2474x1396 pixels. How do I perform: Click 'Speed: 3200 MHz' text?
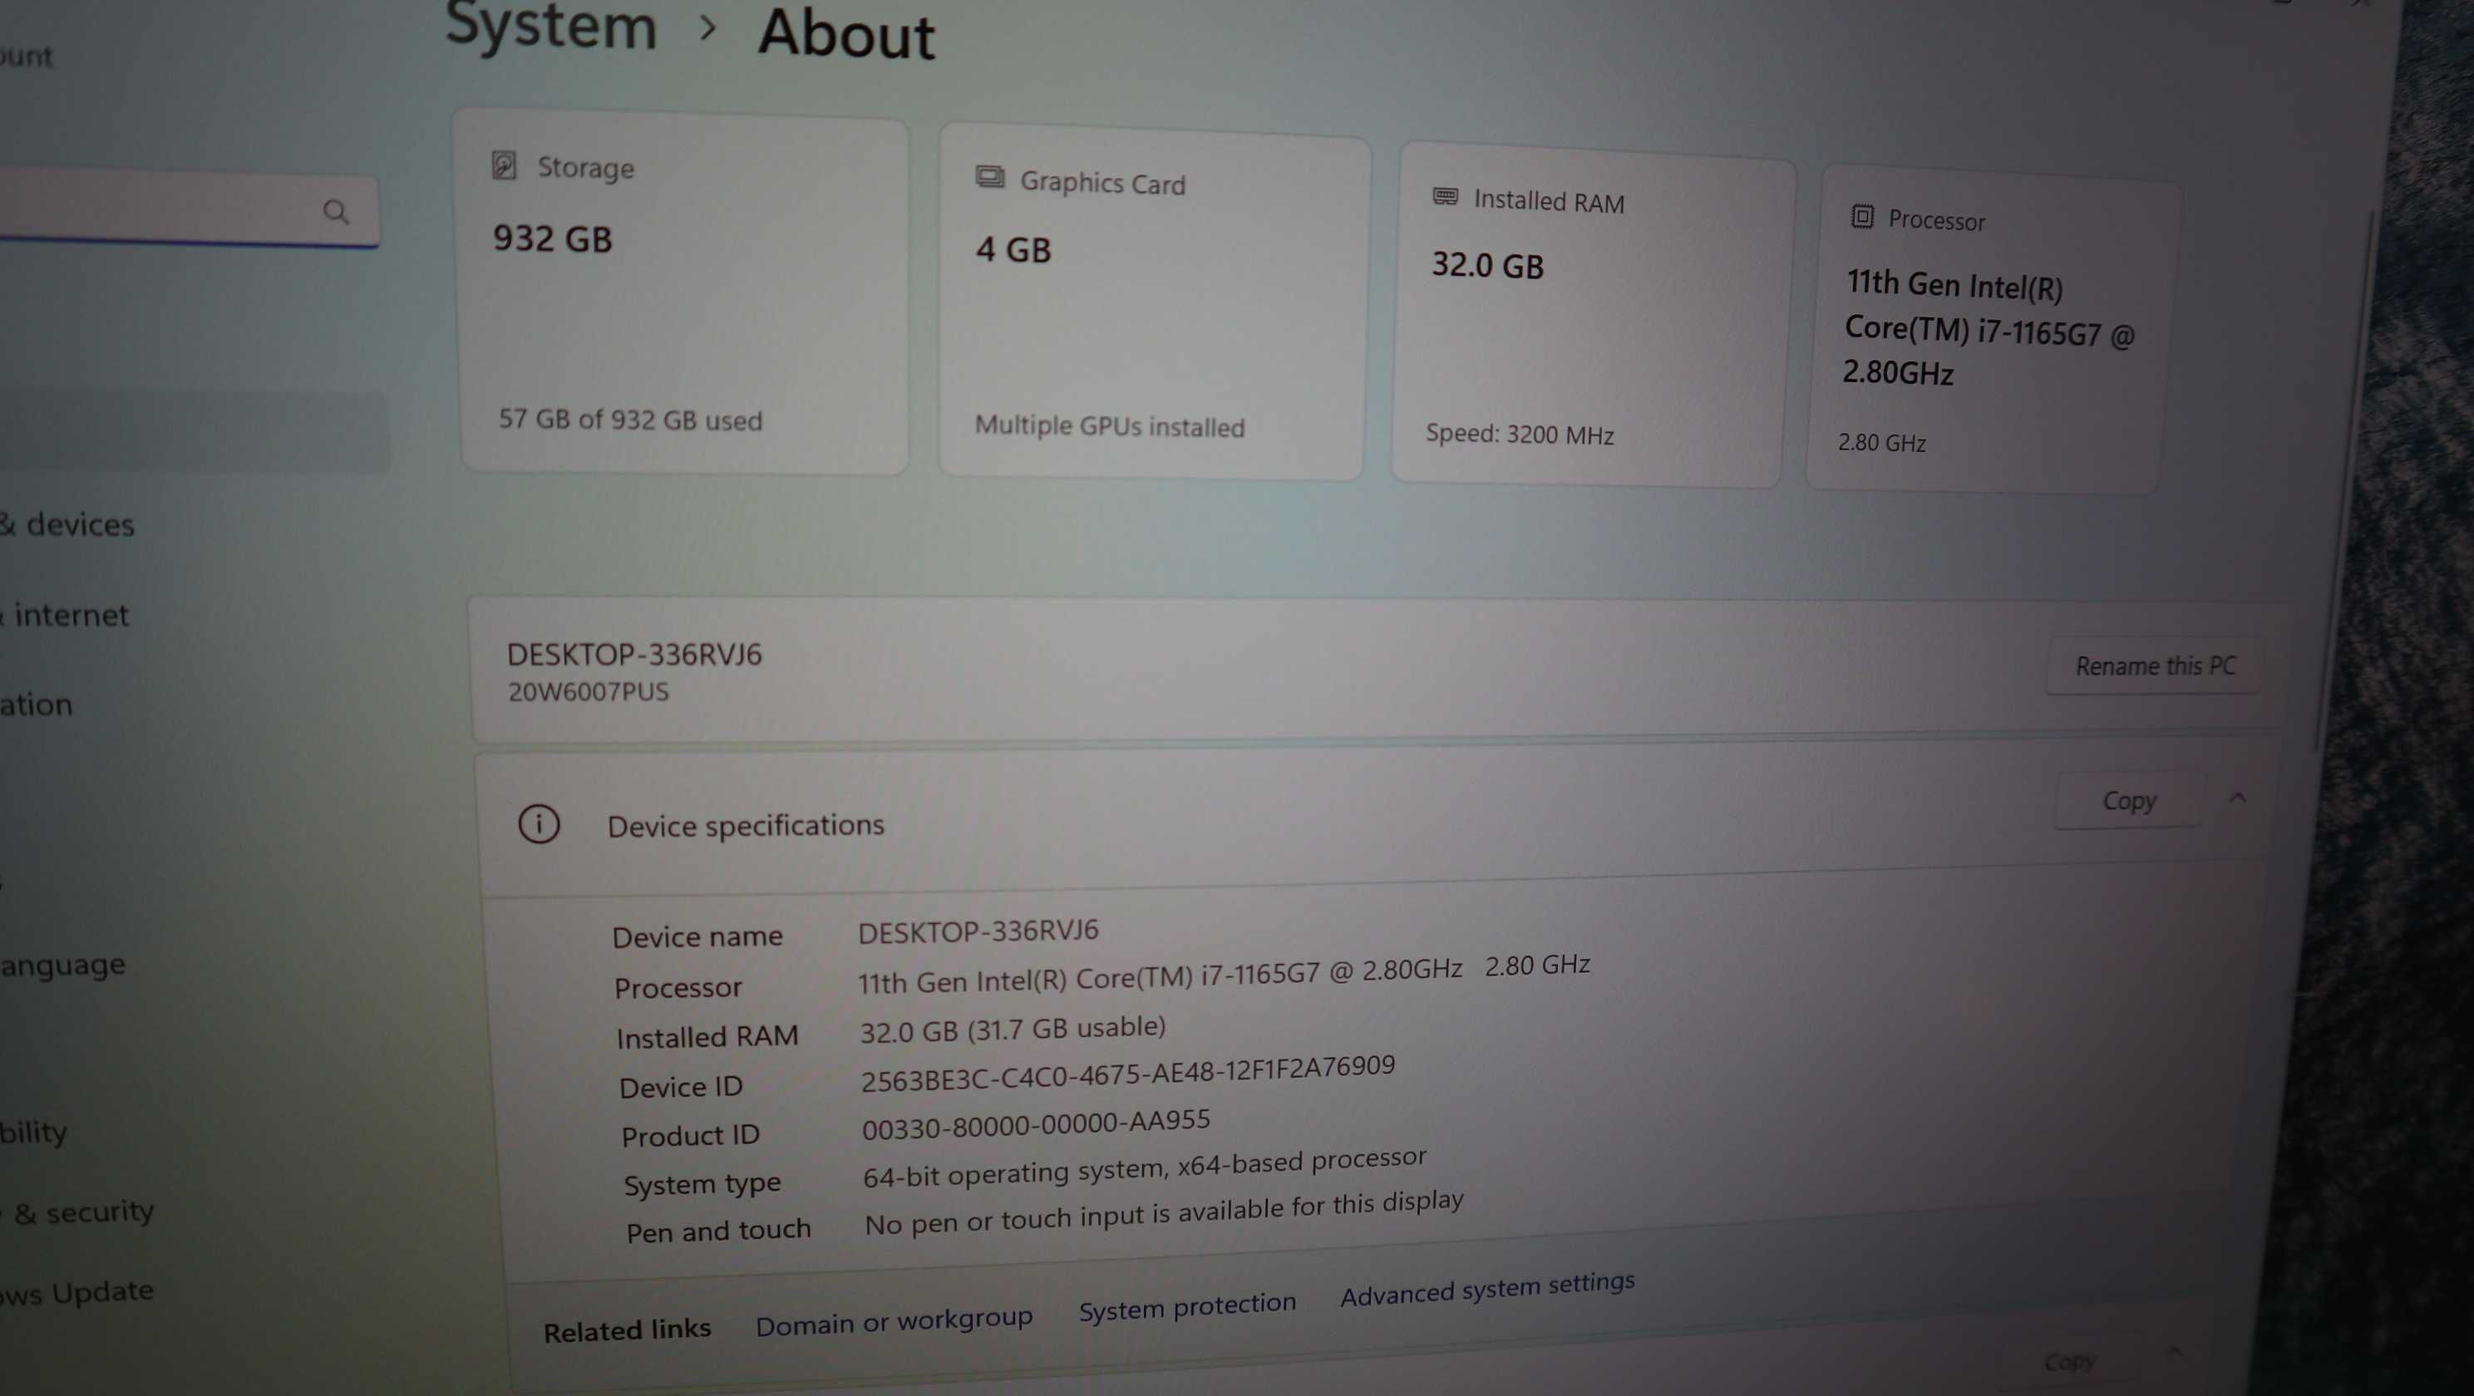(1520, 434)
